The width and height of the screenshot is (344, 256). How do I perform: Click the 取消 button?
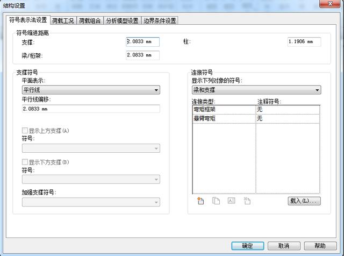point(284,246)
